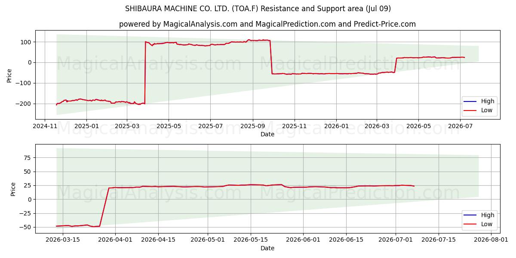
Task: Click top chart x-axis label 2026-07
Action: click(460, 126)
